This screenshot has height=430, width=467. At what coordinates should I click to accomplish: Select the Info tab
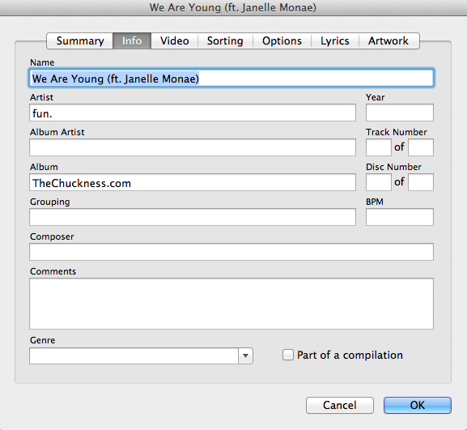point(132,40)
